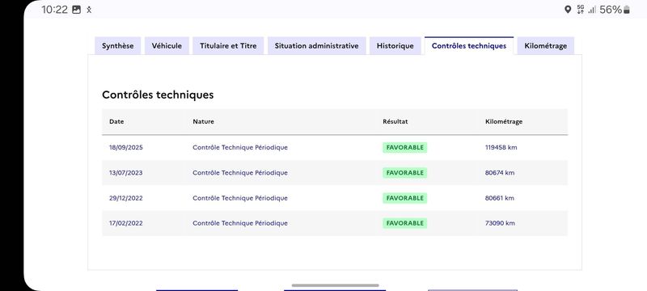Click the FAVORABLE badge for 13/07/2023

(405, 173)
